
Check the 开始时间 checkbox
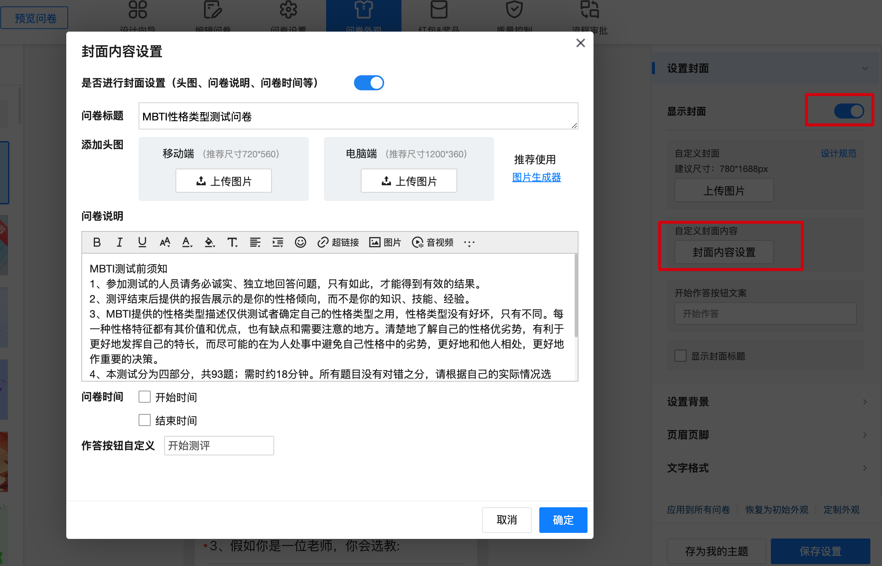pos(145,397)
